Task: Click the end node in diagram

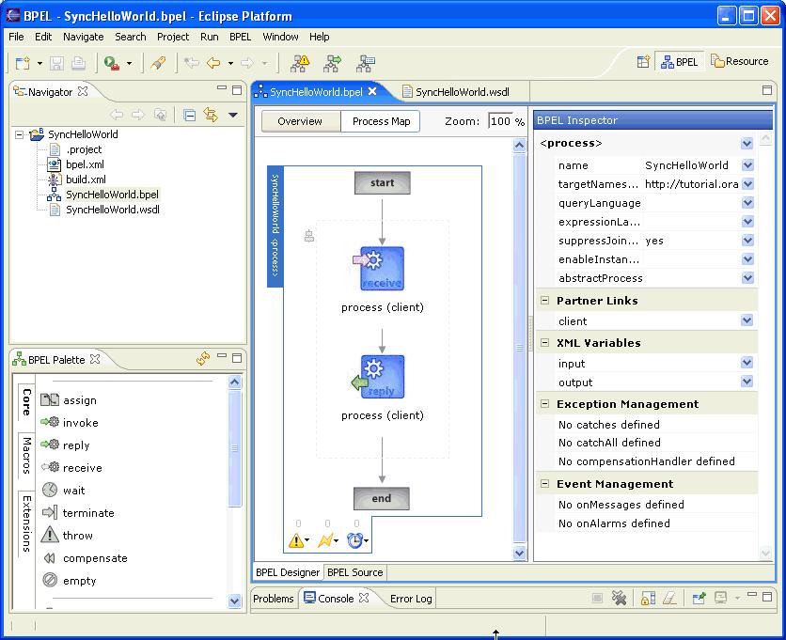Action: 382,498
